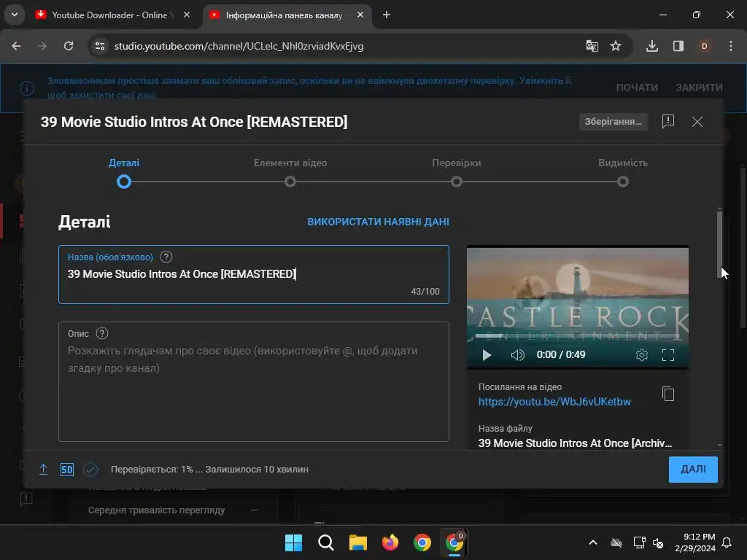Click the SD processing status icon
The image size is (747, 560).
pos(67,470)
